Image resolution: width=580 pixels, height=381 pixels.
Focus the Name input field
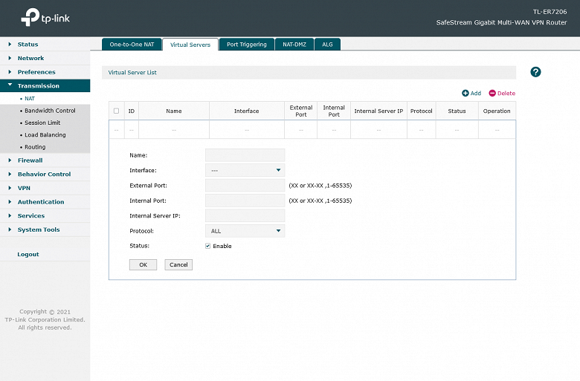(x=245, y=155)
